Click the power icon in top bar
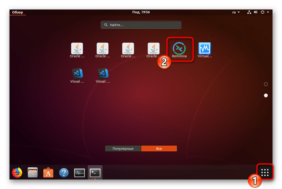This screenshot has height=189, width=282. click(x=262, y=12)
